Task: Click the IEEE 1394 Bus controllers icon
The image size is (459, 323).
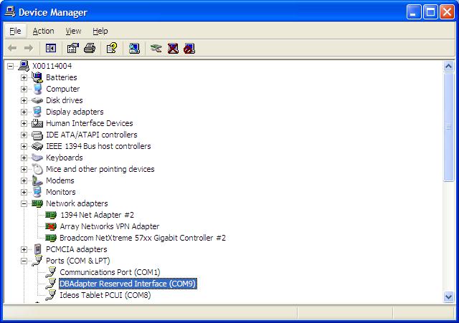Action: coord(37,146)
